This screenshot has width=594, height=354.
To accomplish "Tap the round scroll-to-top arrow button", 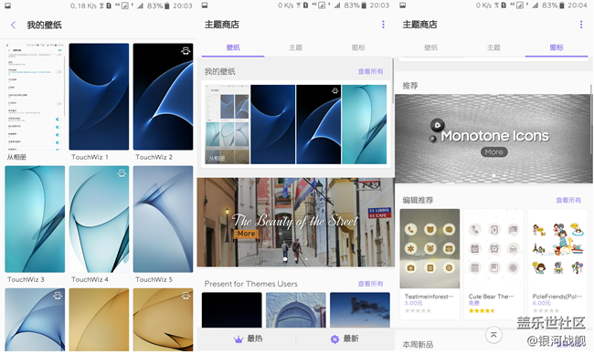I will 493,335.
